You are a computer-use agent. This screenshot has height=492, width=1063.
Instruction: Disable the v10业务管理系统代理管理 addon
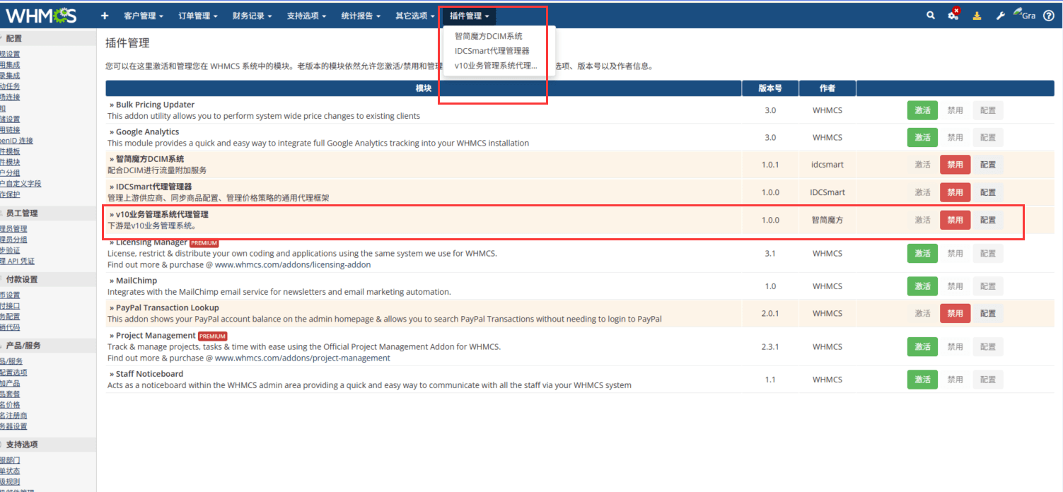tap(955, 220)
